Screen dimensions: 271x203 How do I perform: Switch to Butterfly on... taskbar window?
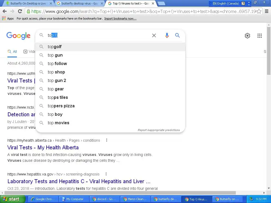coord(227,199)
